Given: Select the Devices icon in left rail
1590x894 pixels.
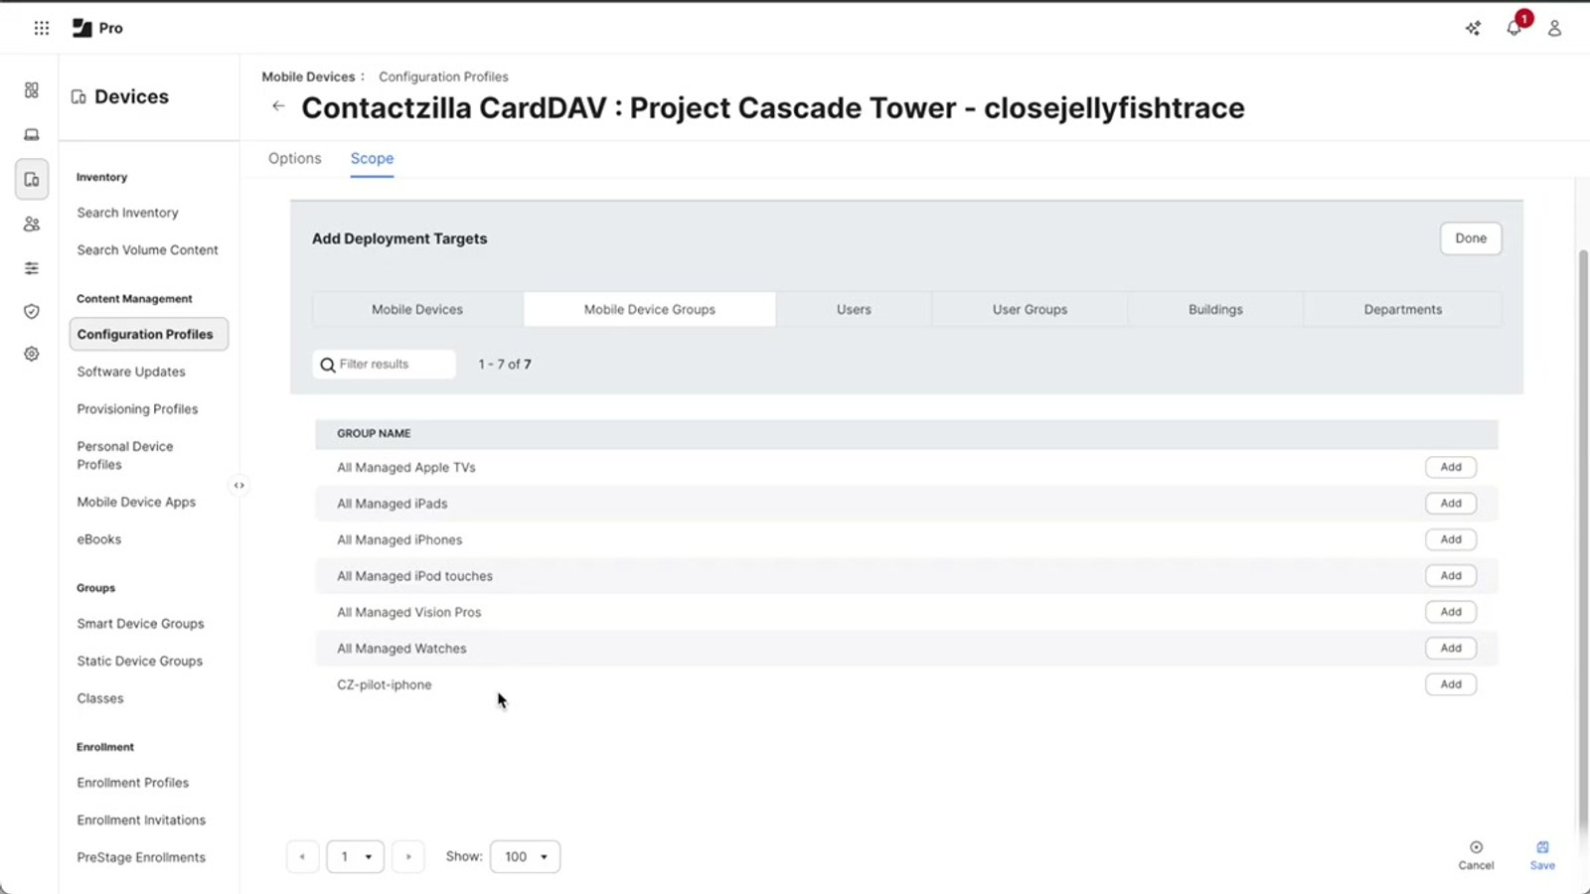Looking at the screenshot, I should pyautogui.click(x=32, y=180).
